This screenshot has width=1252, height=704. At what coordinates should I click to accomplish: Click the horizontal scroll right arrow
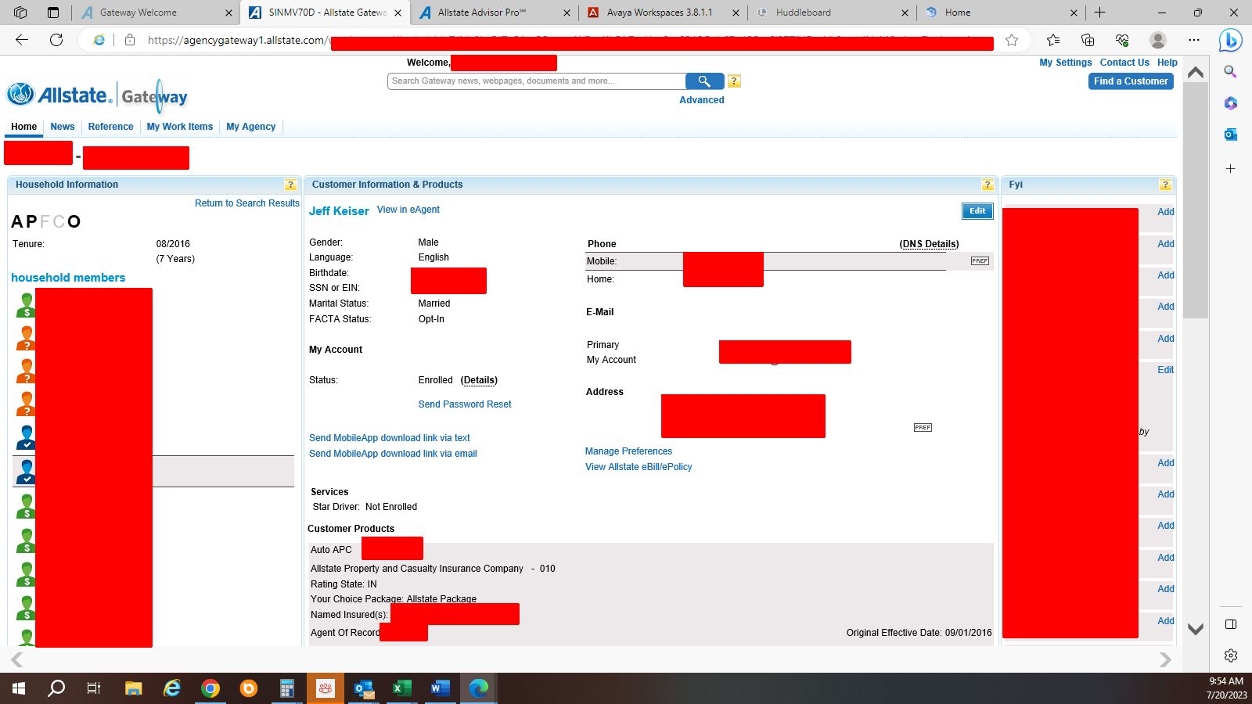tap(1165, 660)
